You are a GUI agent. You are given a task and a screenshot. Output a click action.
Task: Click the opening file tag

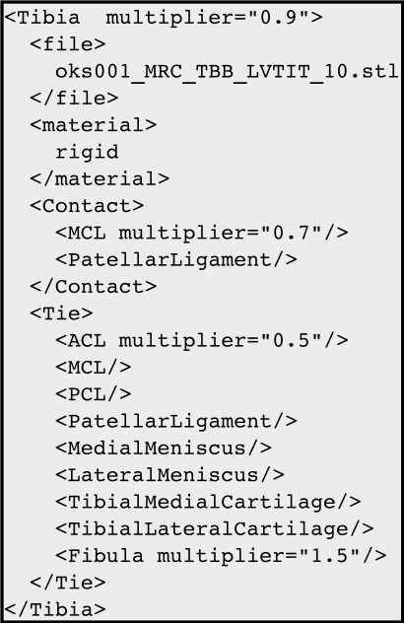[68, 44]
